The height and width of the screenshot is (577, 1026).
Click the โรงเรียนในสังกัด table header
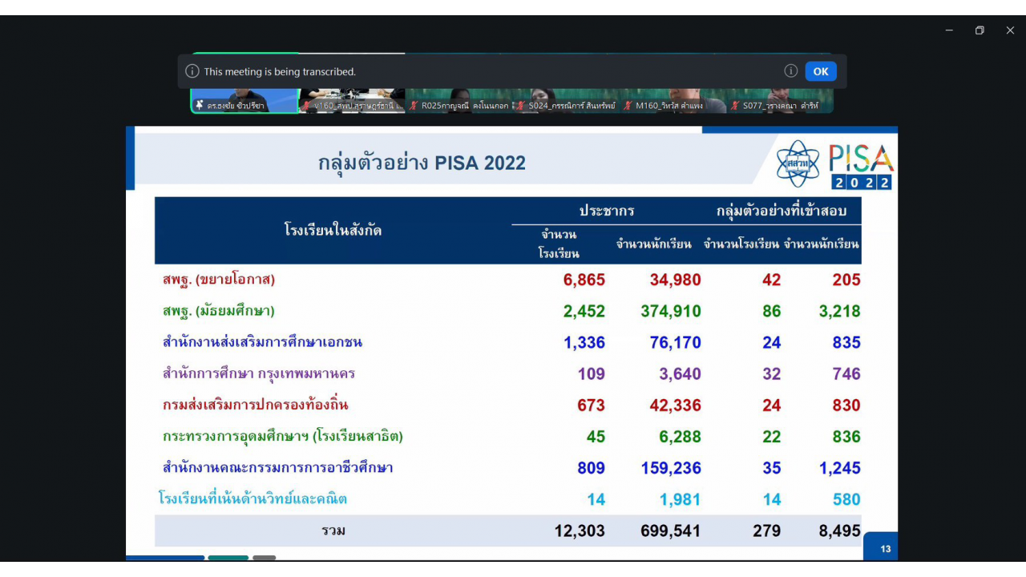333,231
